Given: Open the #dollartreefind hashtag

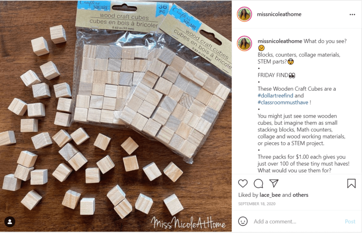Looking at the screenshot, I should (x=276, y=95).
